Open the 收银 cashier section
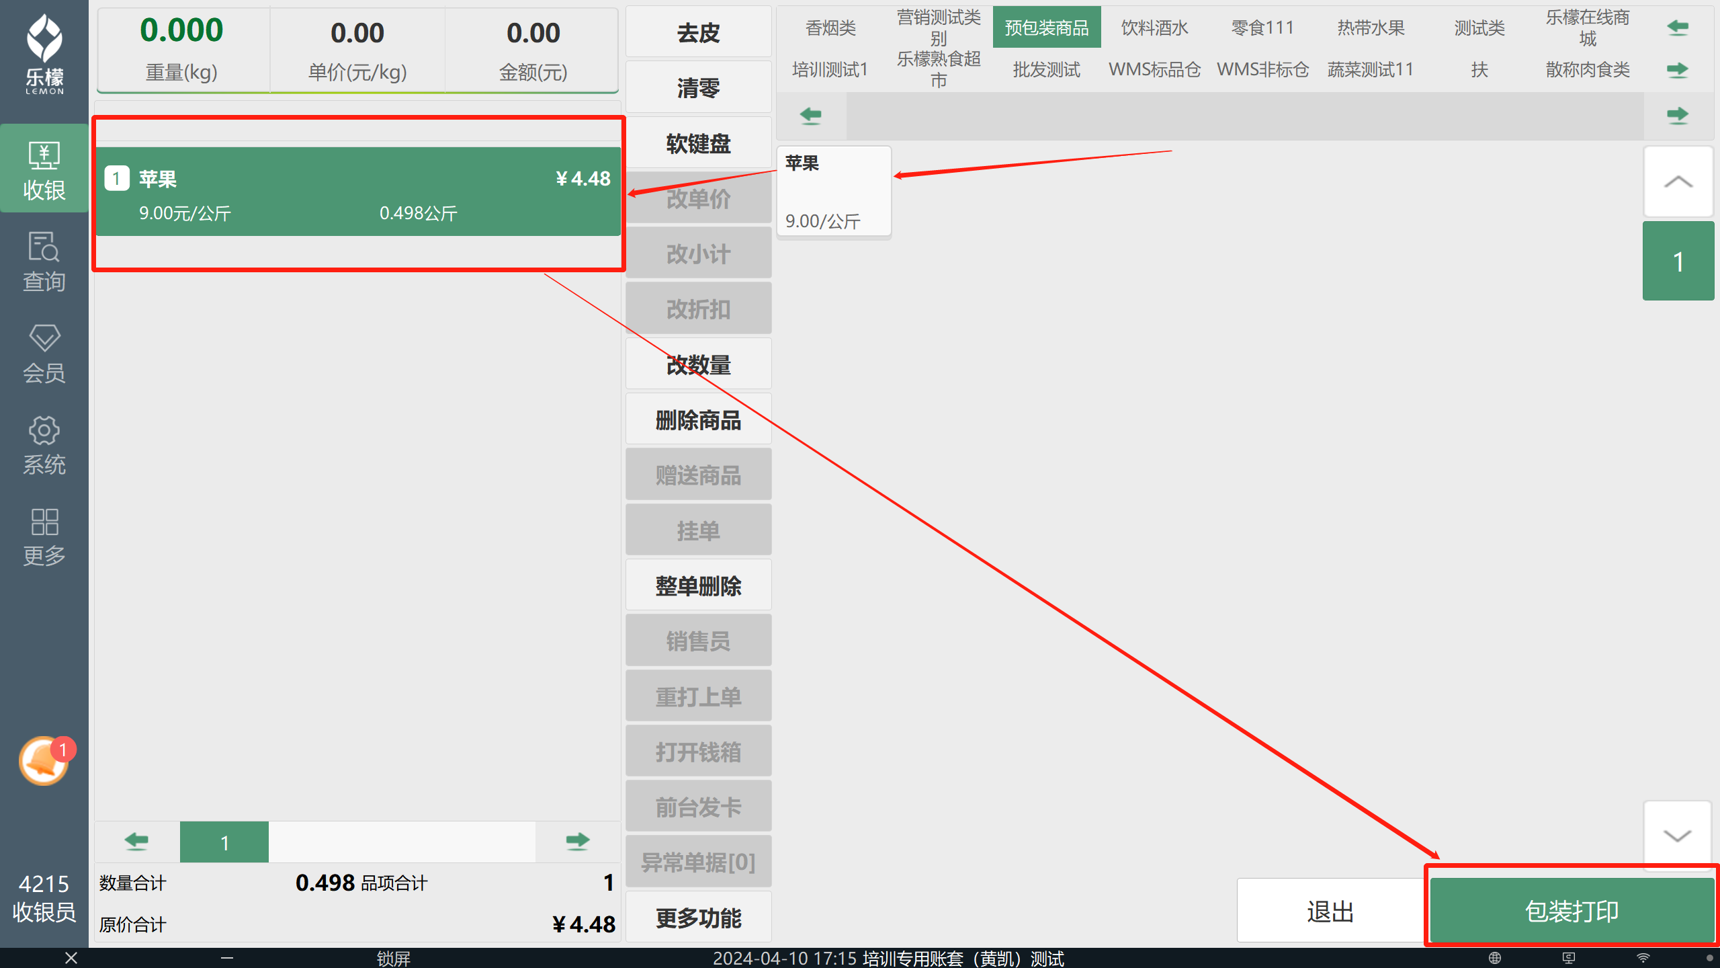 (x=44, y=169)
